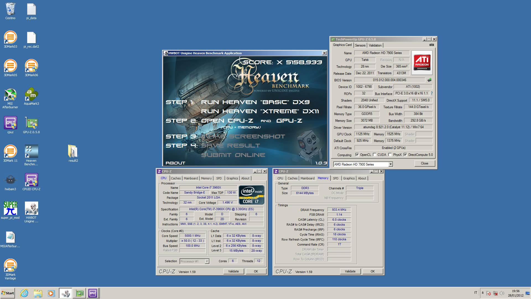
Task: Open Mainboard tab in left CPU-Z window
Action: tap(191, 178)
